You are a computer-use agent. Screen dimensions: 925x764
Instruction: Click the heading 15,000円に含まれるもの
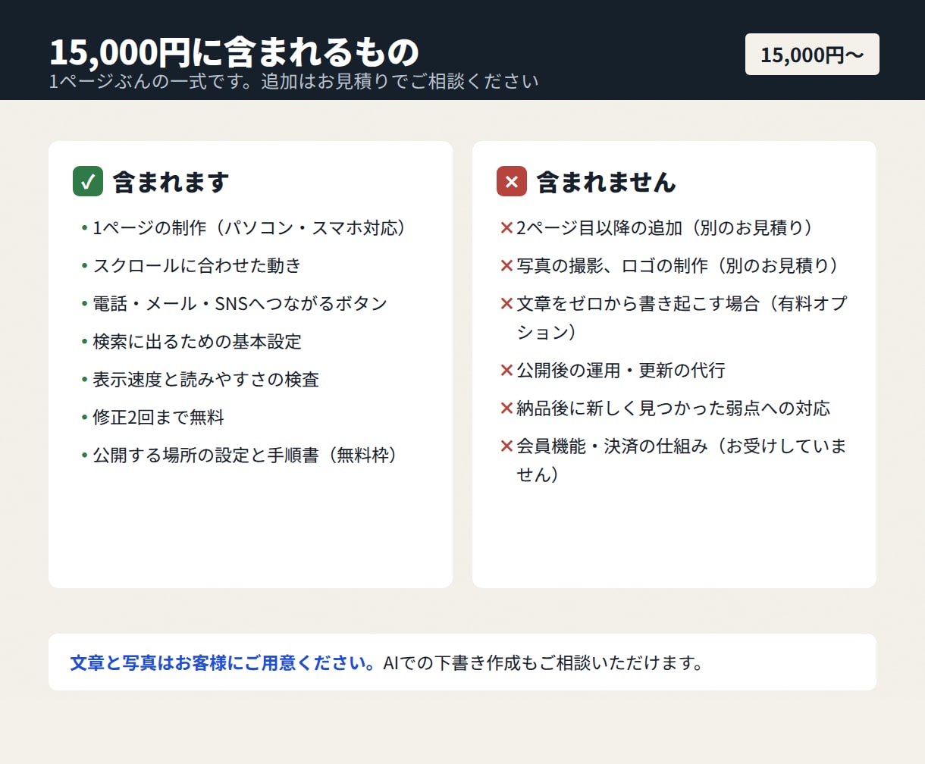coord(234,52)
